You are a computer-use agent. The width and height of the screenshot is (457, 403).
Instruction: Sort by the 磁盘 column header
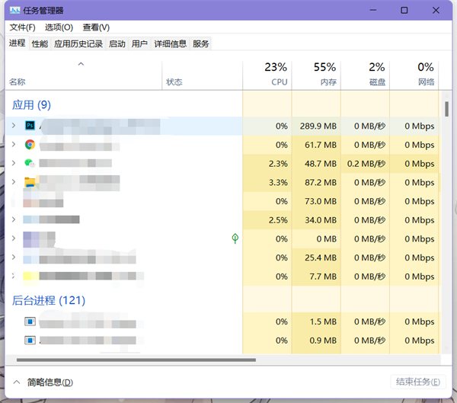coord(365,75)
